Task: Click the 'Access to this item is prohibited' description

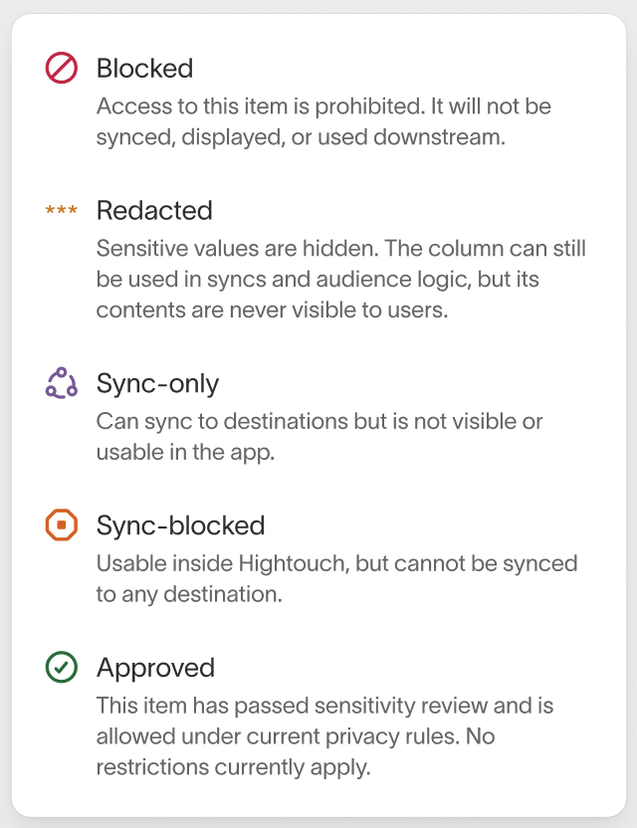Action: pyautogui.click(x=323, y=121)
